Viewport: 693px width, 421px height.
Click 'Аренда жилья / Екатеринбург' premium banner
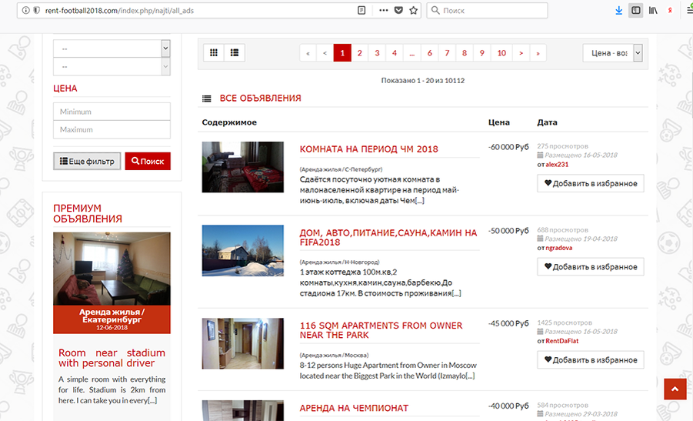pos(112,319)
